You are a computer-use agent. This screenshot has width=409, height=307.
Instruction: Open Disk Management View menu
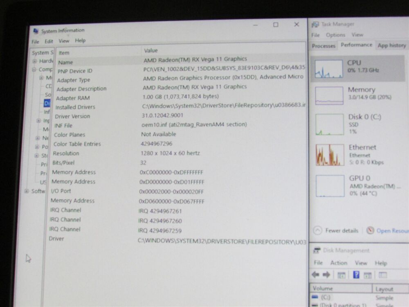tap(361, 263)
